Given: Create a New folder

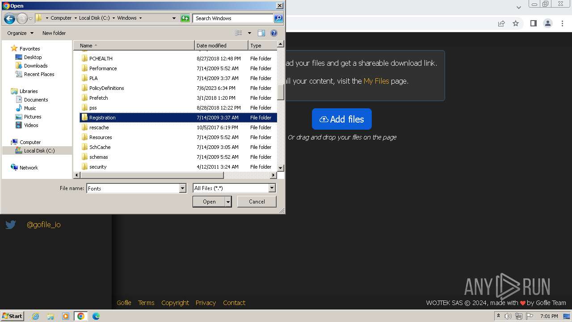Looking at the screenshot, I should (x=54, y=33).
